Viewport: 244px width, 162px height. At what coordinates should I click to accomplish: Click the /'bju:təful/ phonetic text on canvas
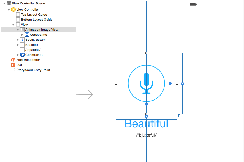(146, 135)
